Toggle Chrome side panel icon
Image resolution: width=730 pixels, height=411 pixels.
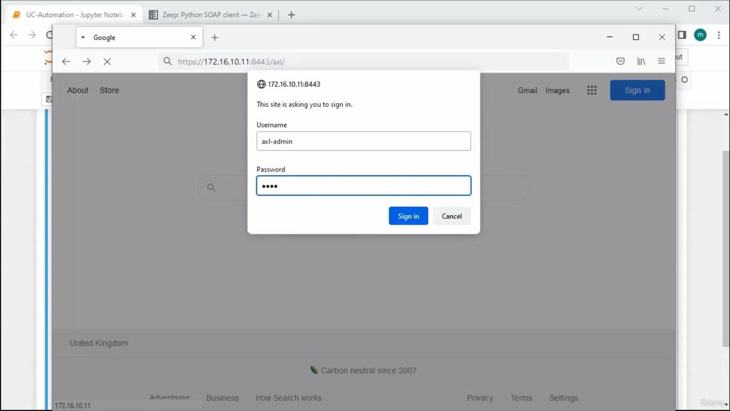[682, 35]
